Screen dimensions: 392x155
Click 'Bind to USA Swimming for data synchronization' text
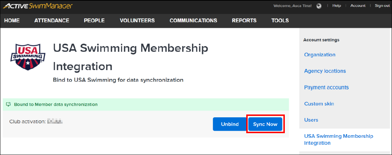pos(118,80)
